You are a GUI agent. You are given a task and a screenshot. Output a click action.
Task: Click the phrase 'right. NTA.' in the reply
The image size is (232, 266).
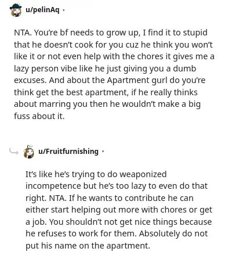pos(46,198)
